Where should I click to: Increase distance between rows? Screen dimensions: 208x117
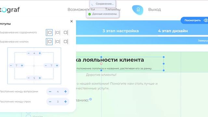65,102
